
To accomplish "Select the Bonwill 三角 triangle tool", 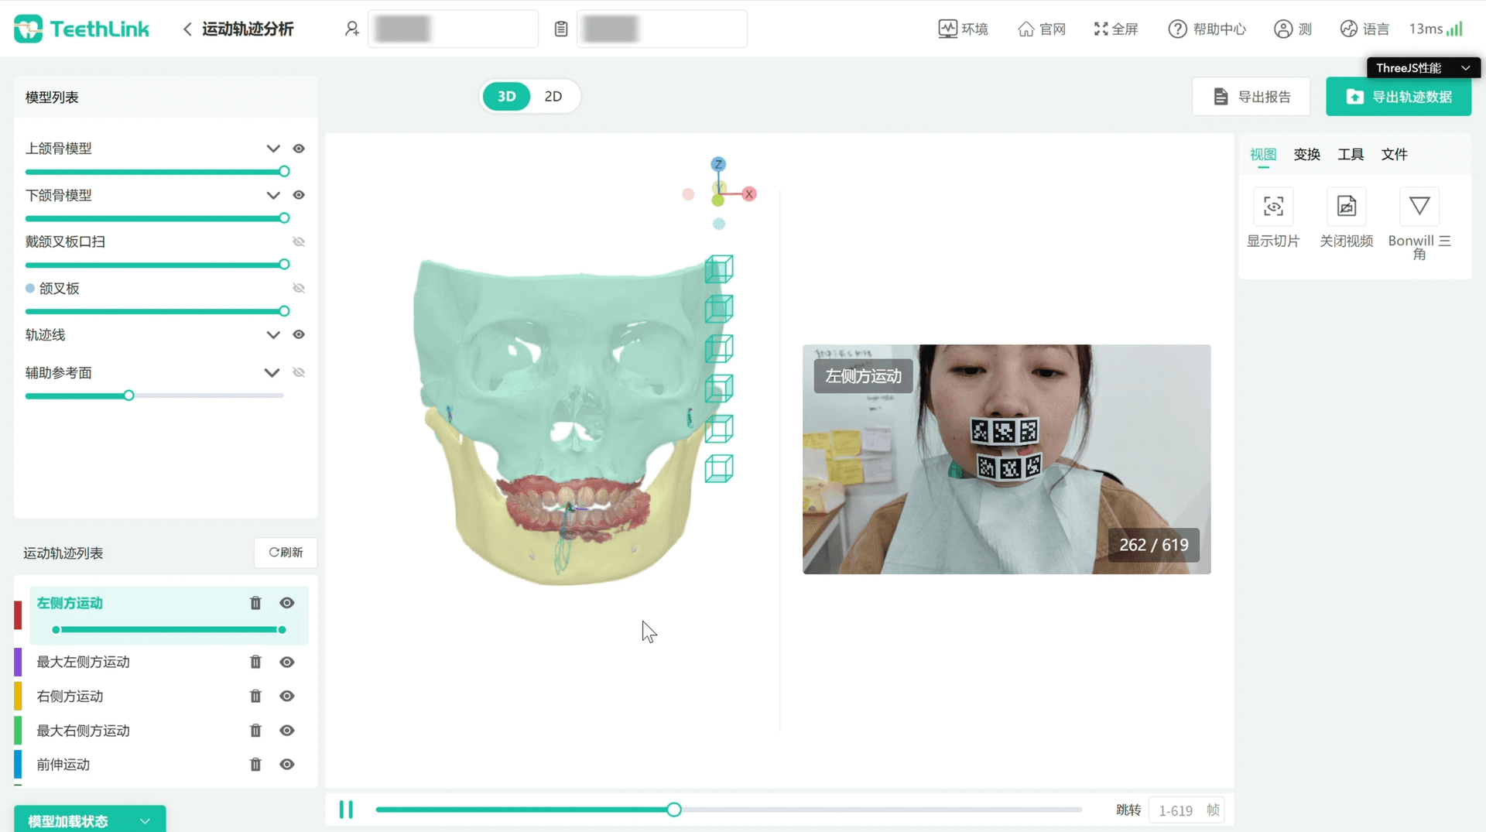I will [x=1419, y=207].
